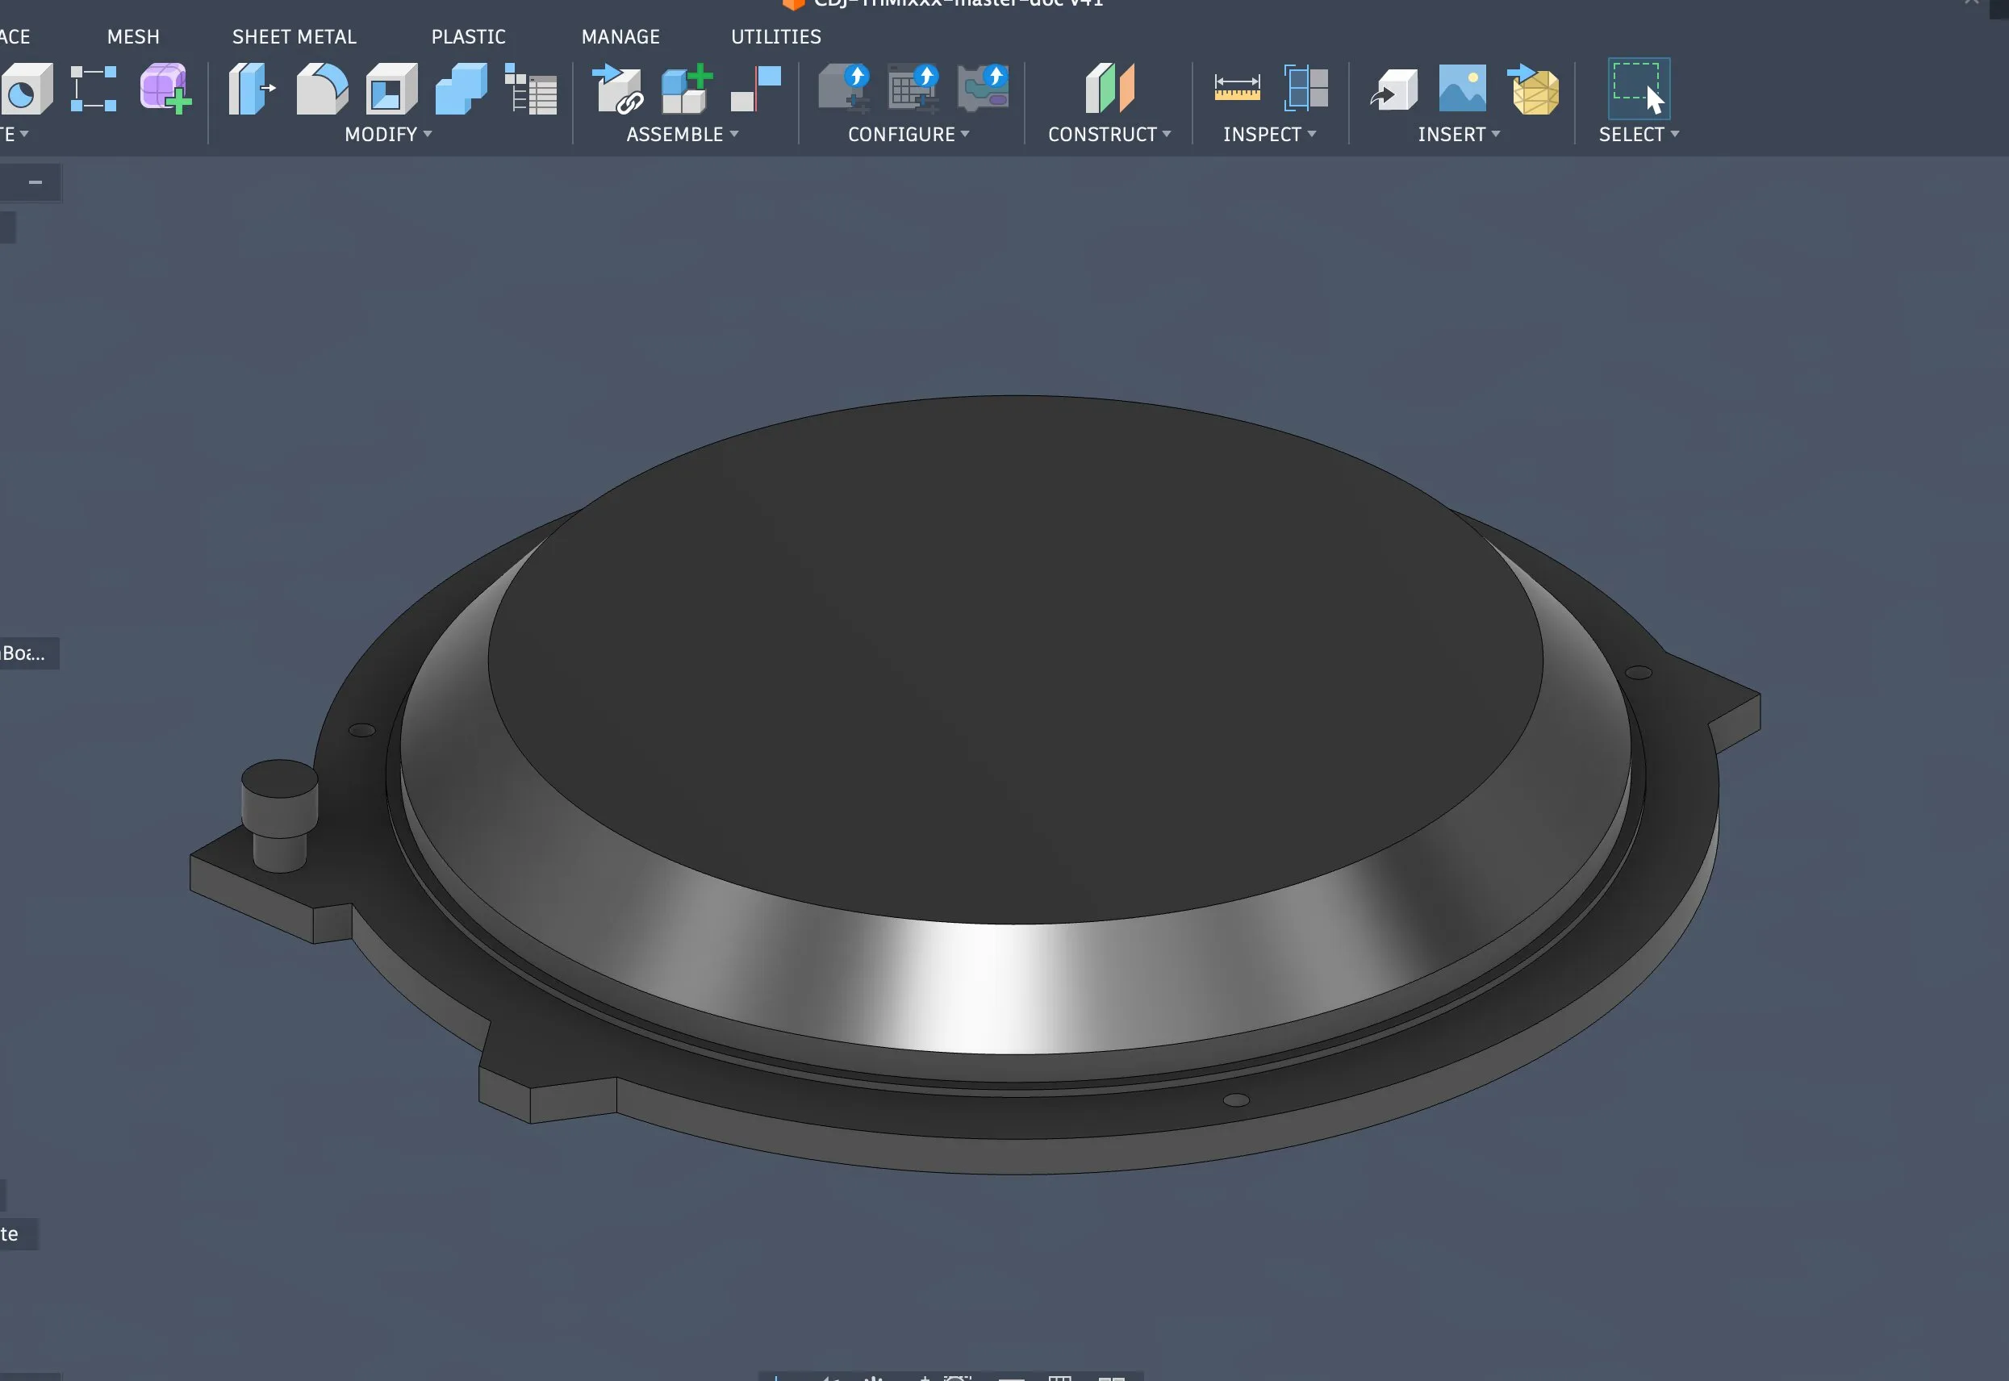Expand the INSERT dropdown
2009x1381 pixels.
1459,134
